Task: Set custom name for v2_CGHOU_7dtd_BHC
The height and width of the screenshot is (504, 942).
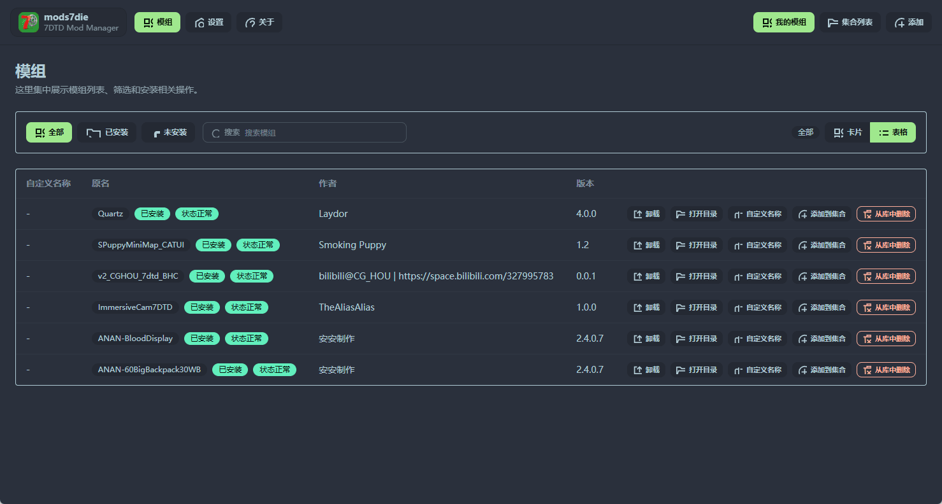Action: (757, 276)
